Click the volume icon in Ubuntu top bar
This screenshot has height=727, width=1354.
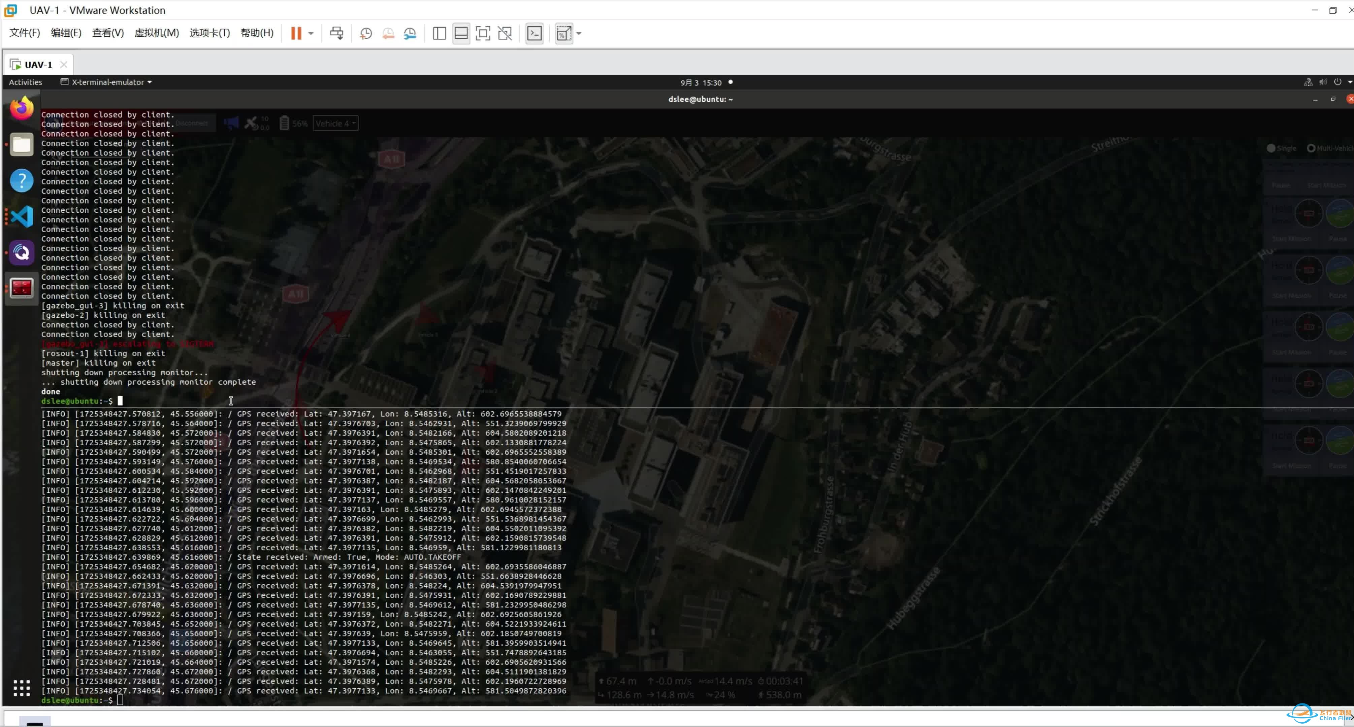coord(1323,82)
